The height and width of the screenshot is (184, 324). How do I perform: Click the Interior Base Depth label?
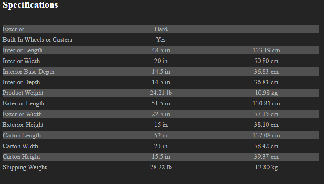coord(29,72)
